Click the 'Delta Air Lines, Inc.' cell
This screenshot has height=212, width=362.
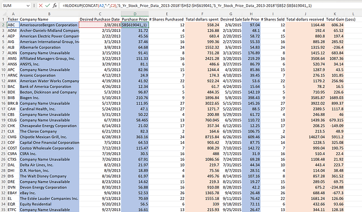49,165
